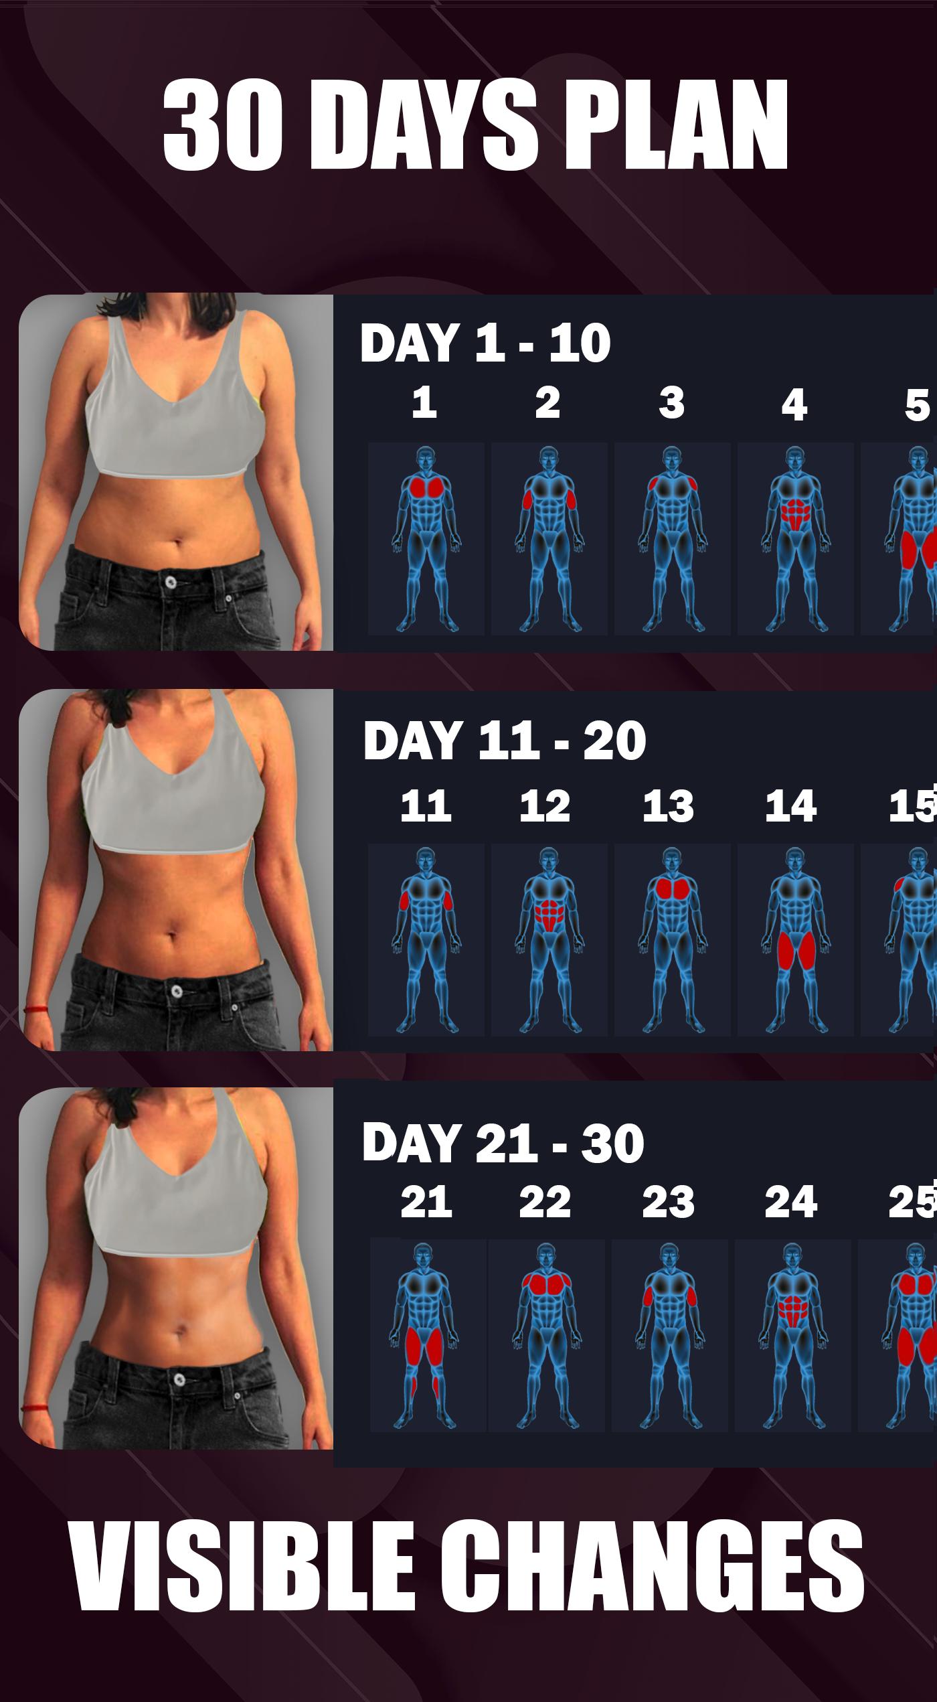View the Day 1-10 body progress photo
Viewport: 937px width, 1702px height.
(x=176, y=472)
